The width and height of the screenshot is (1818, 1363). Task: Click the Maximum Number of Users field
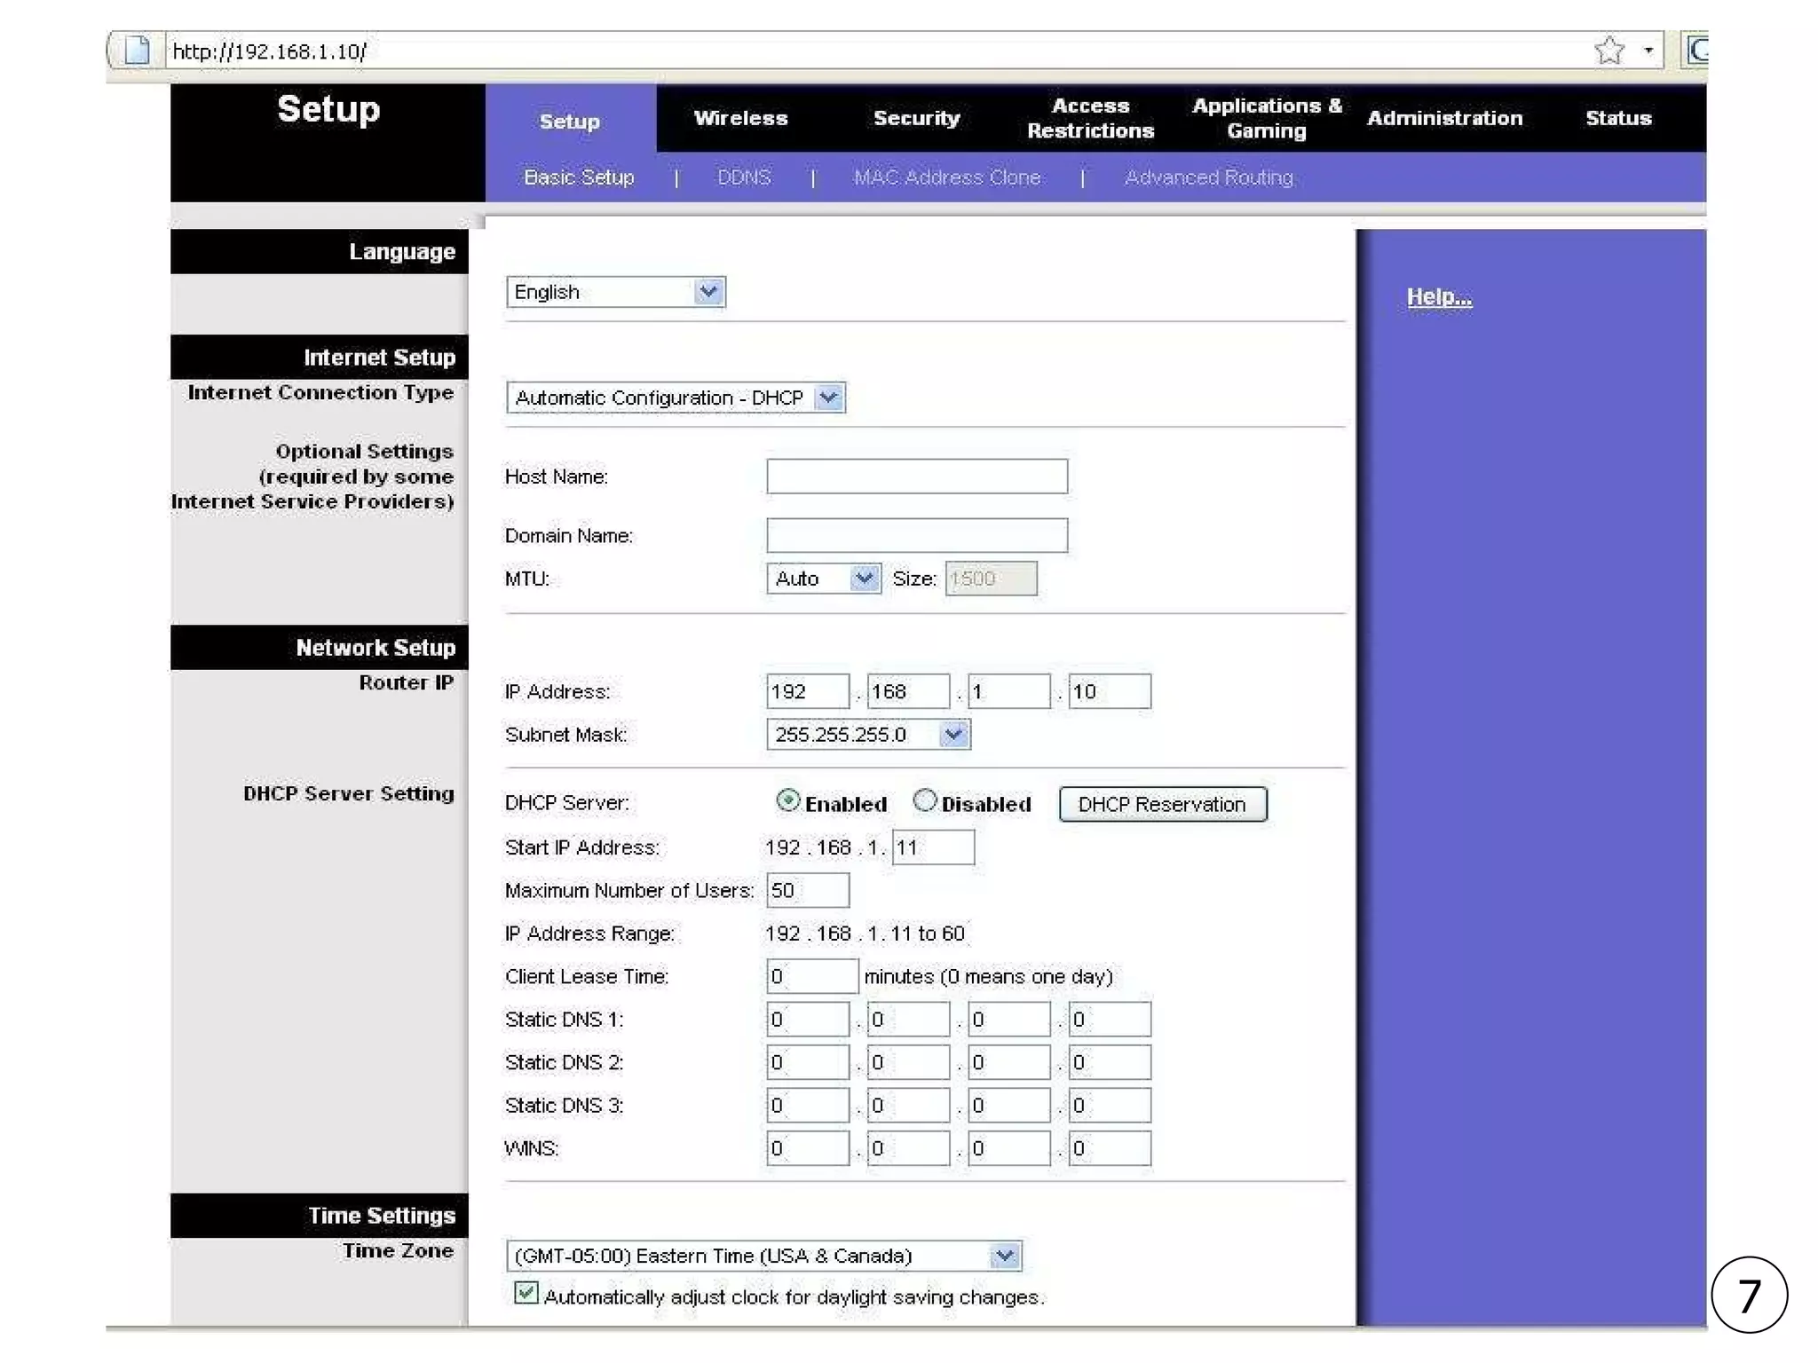tap(807, 890)
